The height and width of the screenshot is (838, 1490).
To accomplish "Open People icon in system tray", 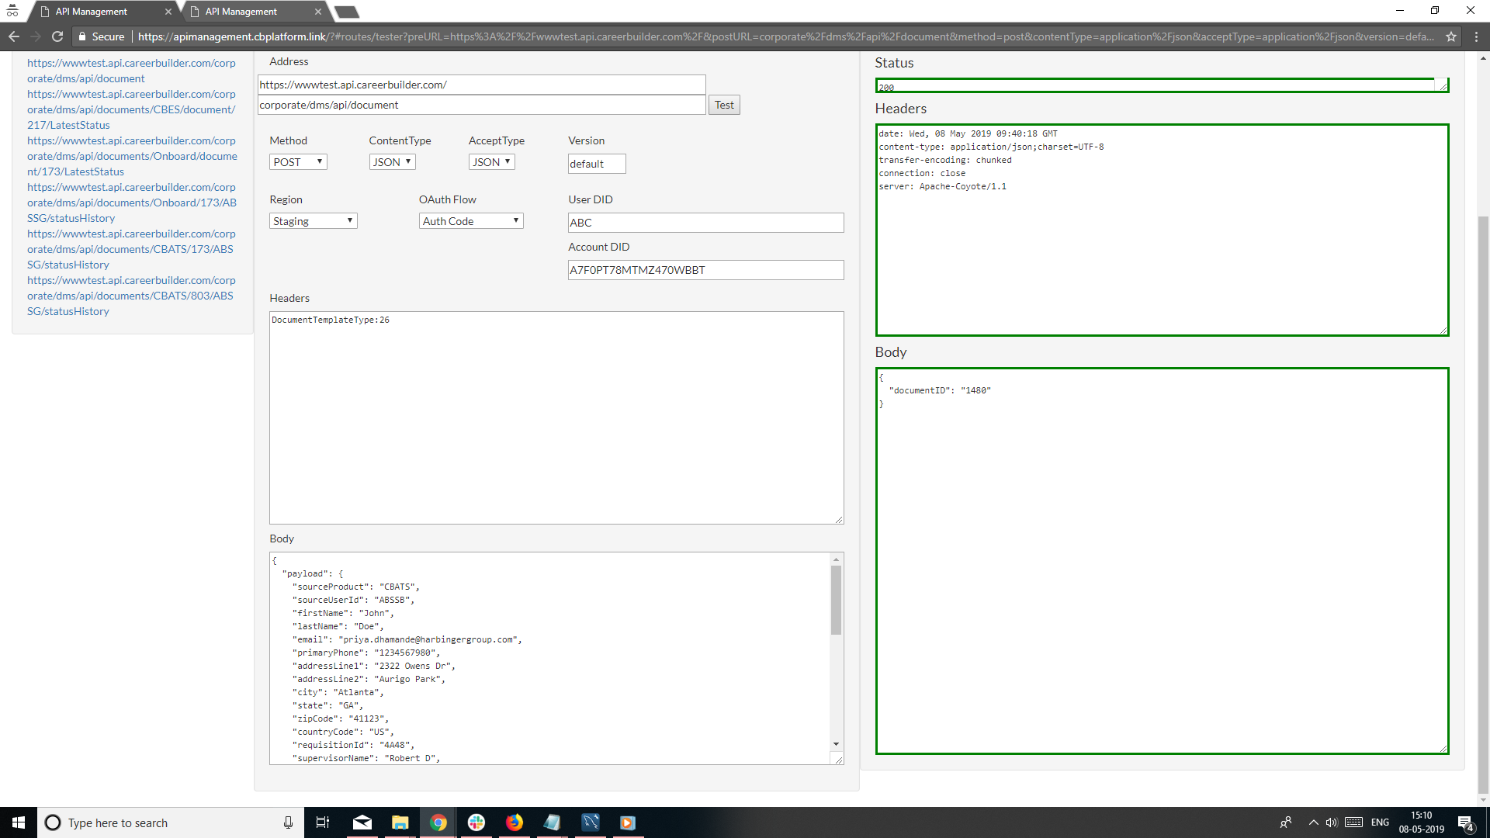I will coord(1286,822).
